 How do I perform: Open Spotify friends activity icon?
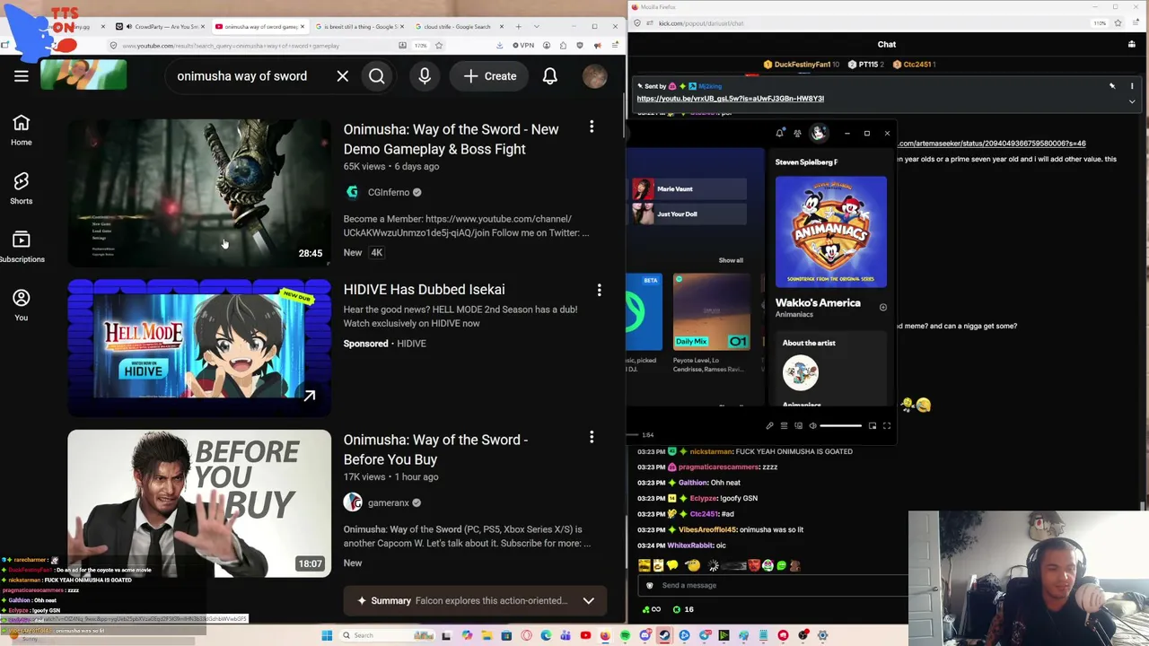click(797, 134)
